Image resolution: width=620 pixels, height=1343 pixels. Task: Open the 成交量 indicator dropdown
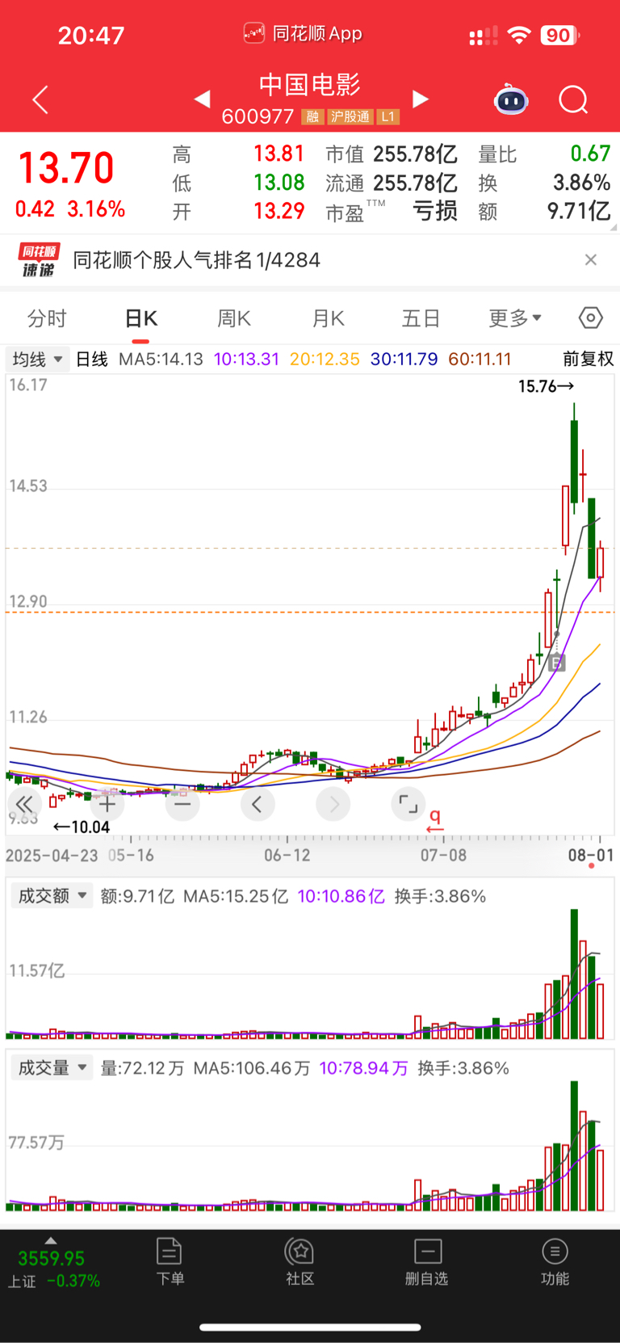click(52, 1067)
